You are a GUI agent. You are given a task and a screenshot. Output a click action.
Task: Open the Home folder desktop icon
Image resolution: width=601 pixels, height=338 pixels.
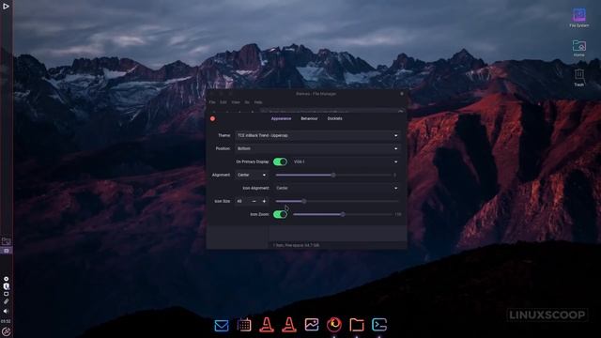[579, 48]
